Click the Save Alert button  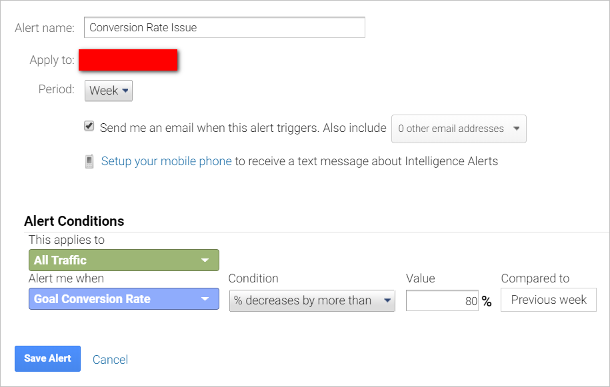coord(47,358)
